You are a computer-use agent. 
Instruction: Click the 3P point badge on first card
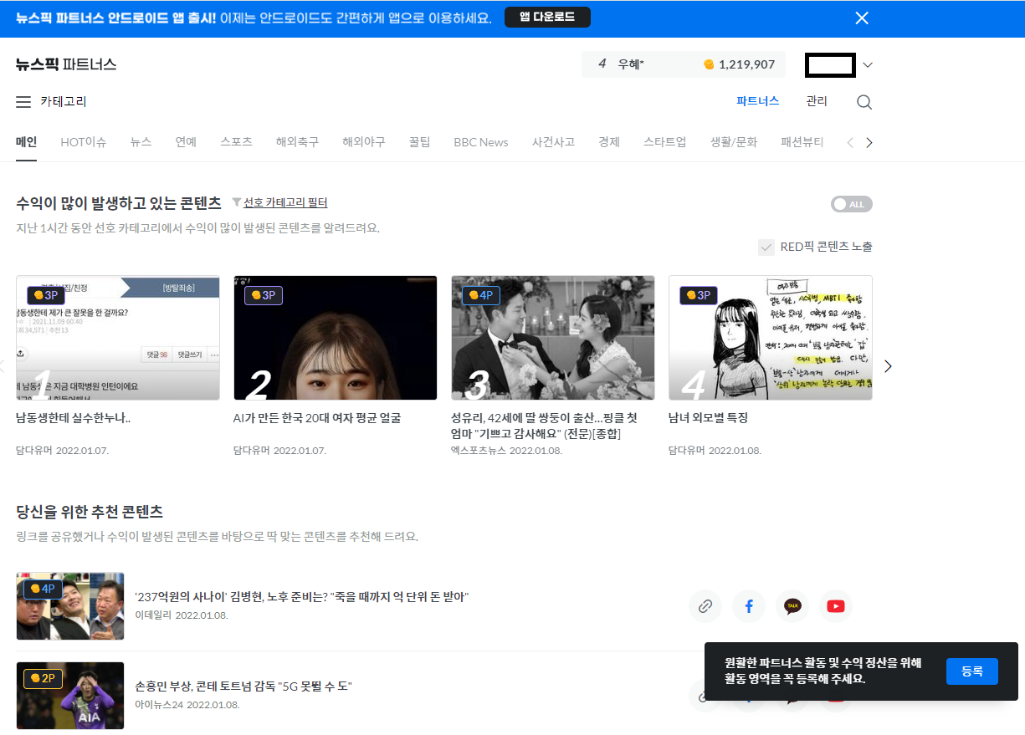tap(46, 295)
